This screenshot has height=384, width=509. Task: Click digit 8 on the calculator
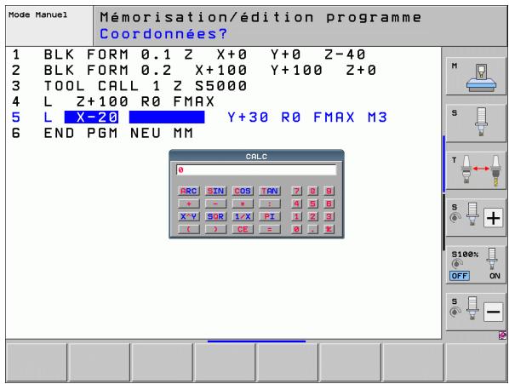click(312, 191)
